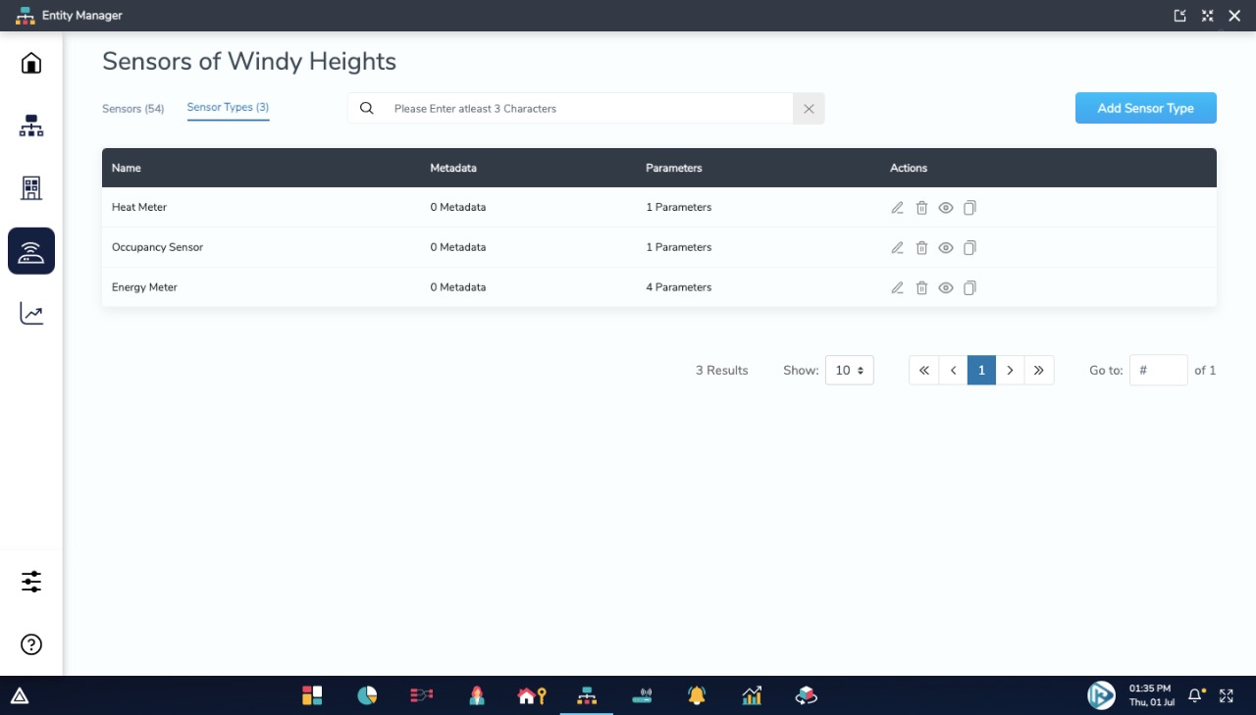
Task: Open the triangle logo start menu
Action: [x=20, y=696]
